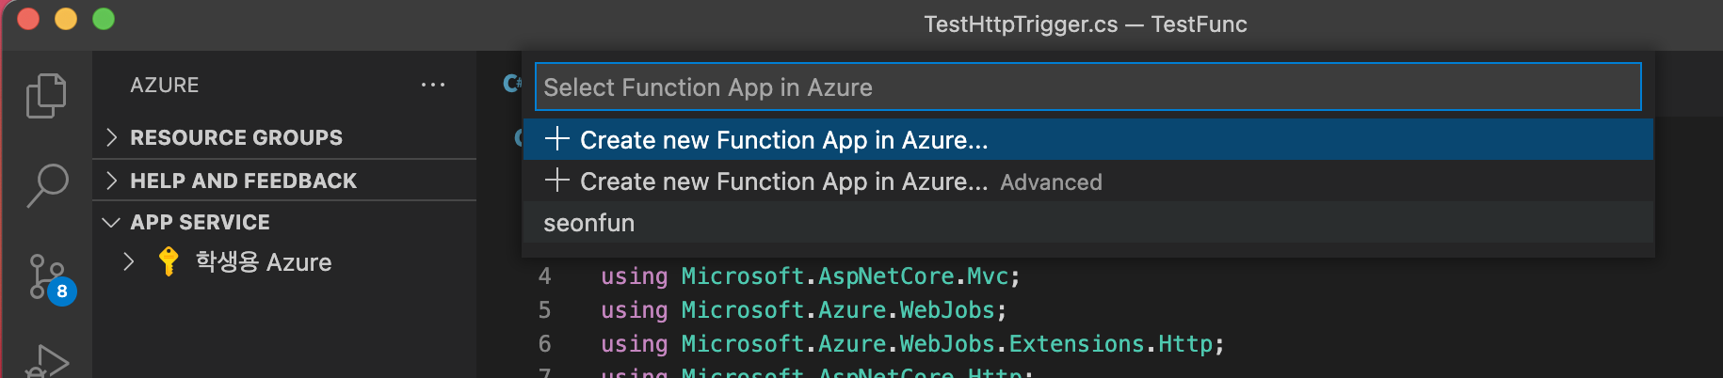The image size is (1723, 378).
Task: Click the Azure panel more actions ellipsis
Action: pos(433,85)
